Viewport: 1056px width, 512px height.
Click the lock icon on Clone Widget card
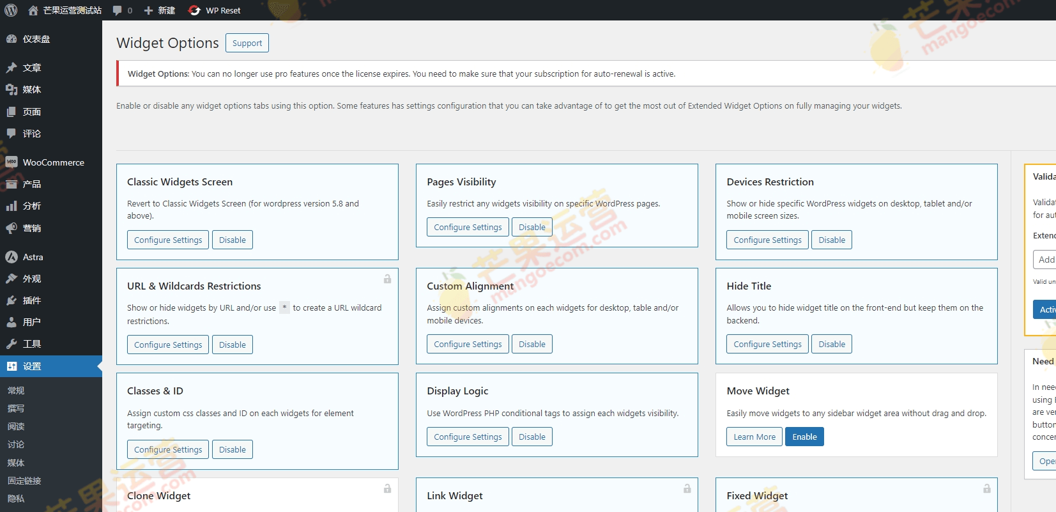[387, 489]
